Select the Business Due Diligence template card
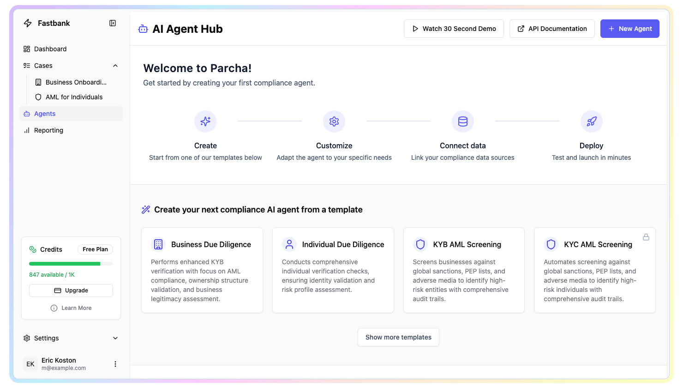 click(x=202, y=270)
